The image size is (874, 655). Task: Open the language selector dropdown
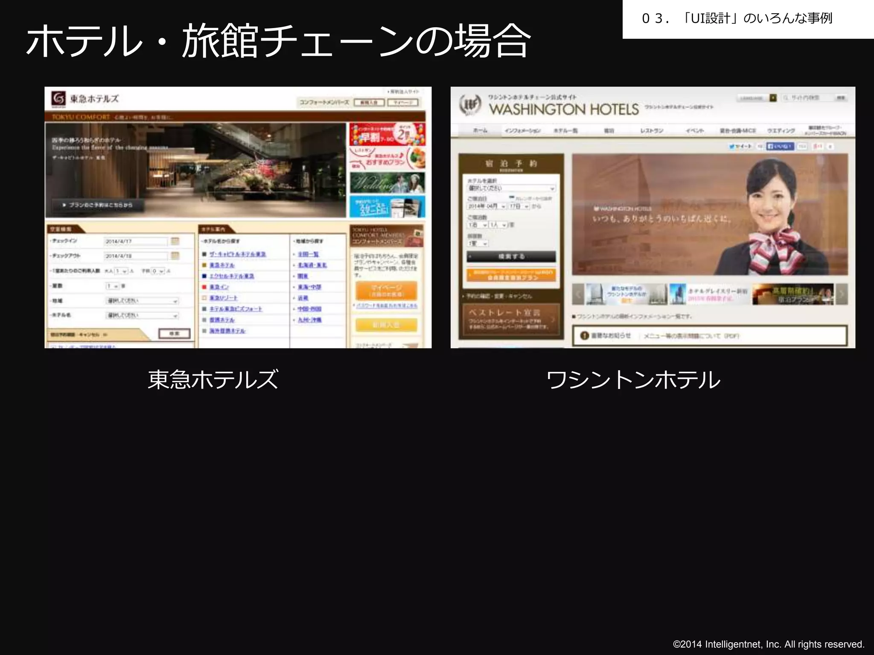[x=757, y=98]
